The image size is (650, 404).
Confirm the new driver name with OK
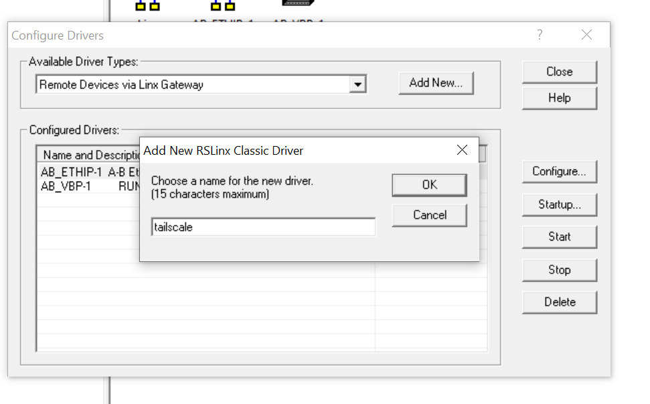click(x=430, y=185)
